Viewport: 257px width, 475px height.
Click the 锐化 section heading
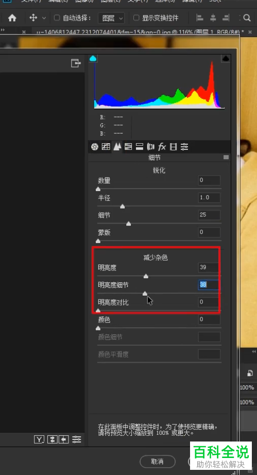159,170
